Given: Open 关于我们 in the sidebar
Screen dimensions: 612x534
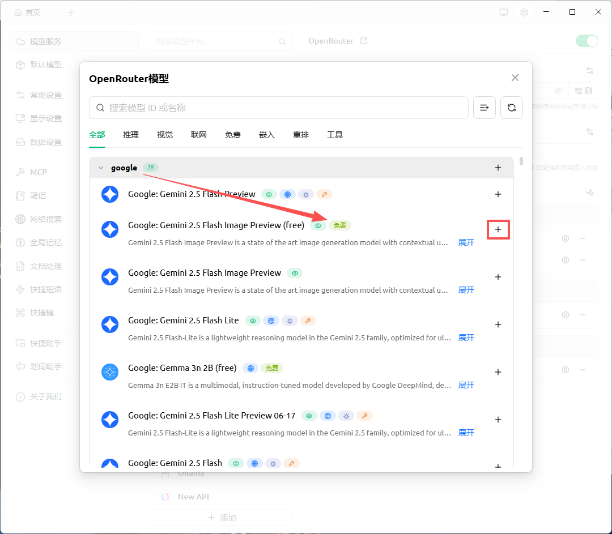Looking at the screenshot, I should 46,397.
